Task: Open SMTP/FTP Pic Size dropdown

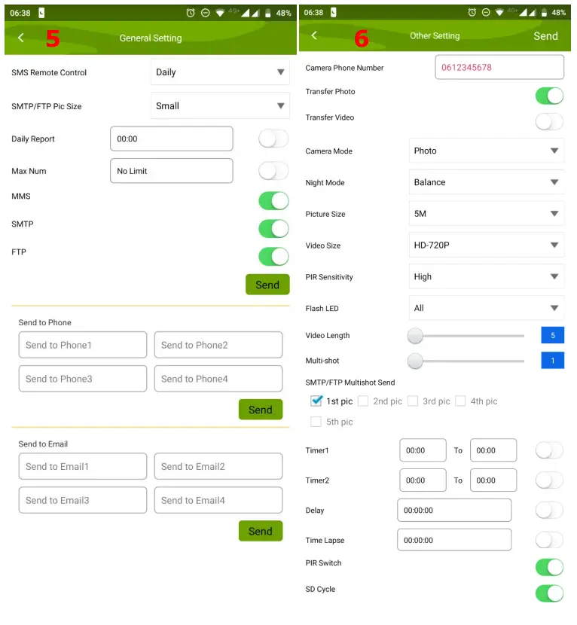Action: (220, 106)
